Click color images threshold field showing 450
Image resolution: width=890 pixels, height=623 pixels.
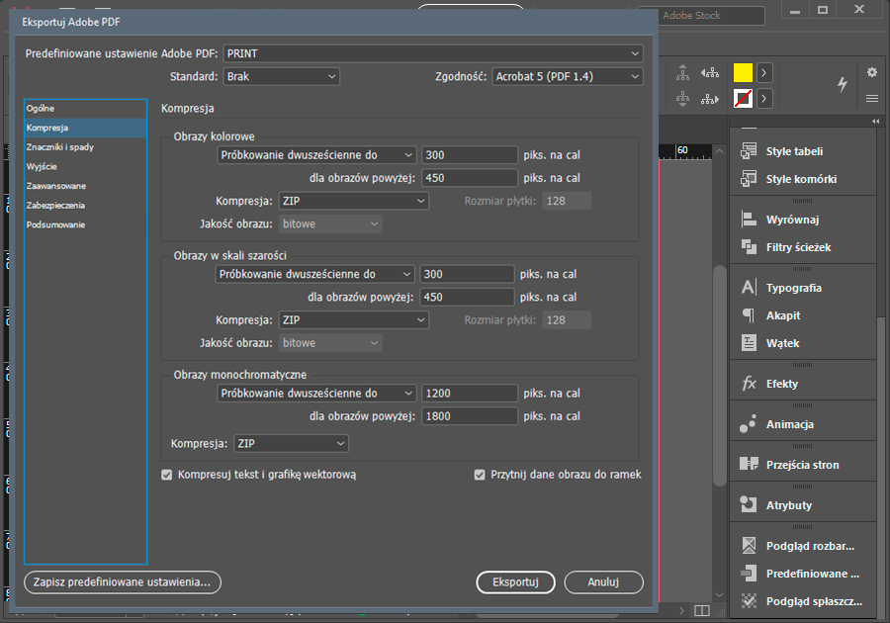470,178
